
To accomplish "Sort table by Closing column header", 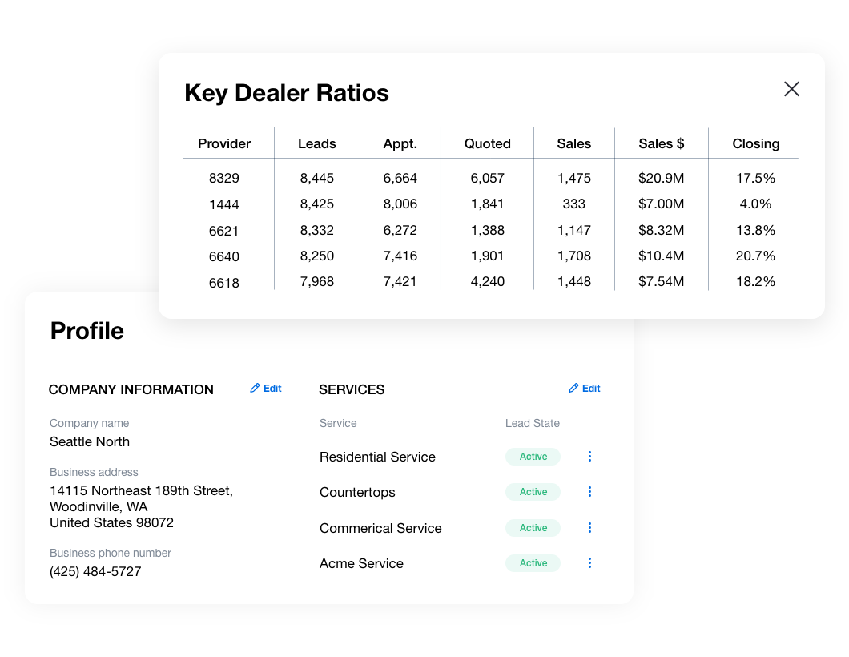I will [x=756, y=143].
